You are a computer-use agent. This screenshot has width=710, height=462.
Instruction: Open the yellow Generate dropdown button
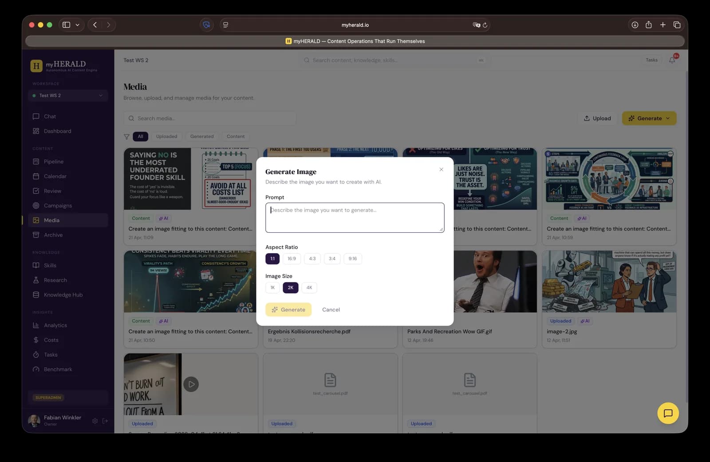tap(649, 118)
